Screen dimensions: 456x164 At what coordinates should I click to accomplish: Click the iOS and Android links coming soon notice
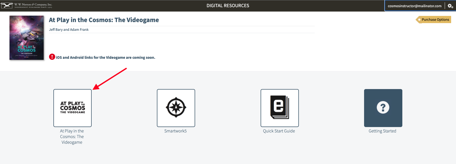(106, 57)
